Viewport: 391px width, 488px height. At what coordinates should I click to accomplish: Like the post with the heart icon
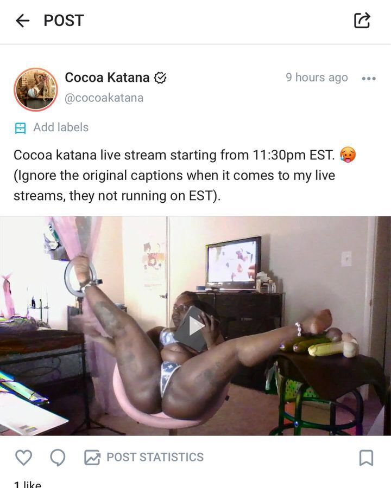24,458
